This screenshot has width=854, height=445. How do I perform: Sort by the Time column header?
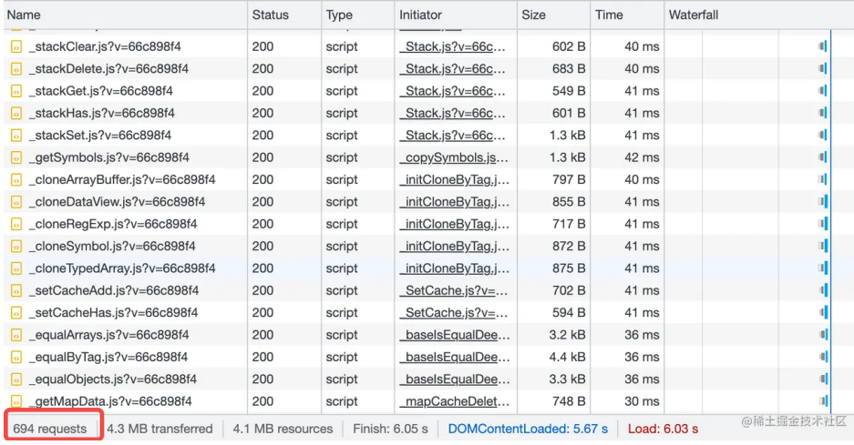609,15
